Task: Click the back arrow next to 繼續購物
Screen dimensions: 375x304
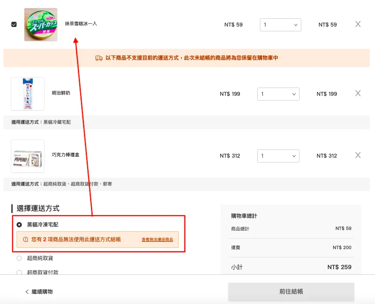Action: tap(27, 291)
